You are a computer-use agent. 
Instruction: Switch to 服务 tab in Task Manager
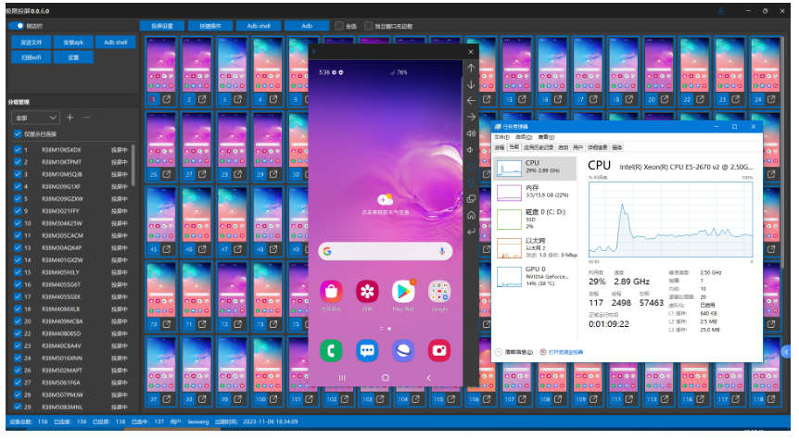pos(617,147)
